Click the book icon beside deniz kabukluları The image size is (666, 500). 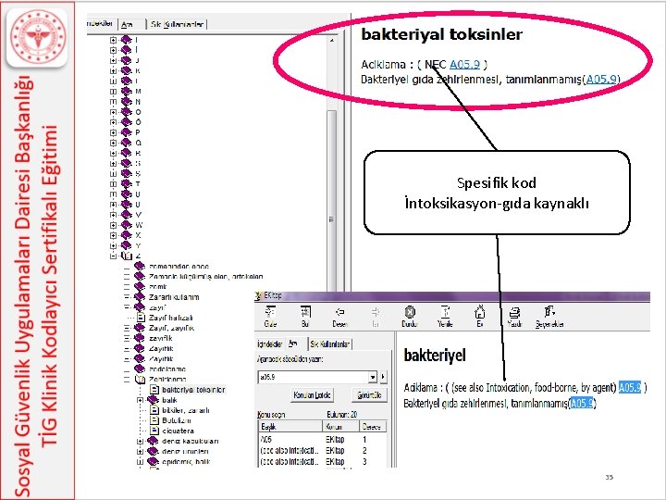coord(153,441)
